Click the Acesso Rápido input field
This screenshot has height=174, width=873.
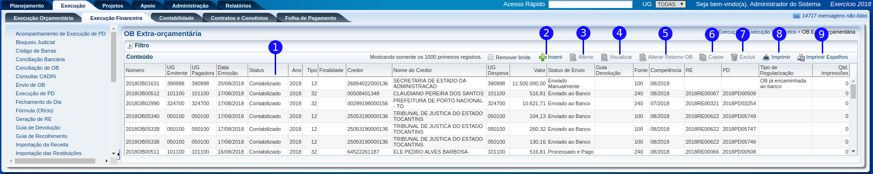click(590, 4)
